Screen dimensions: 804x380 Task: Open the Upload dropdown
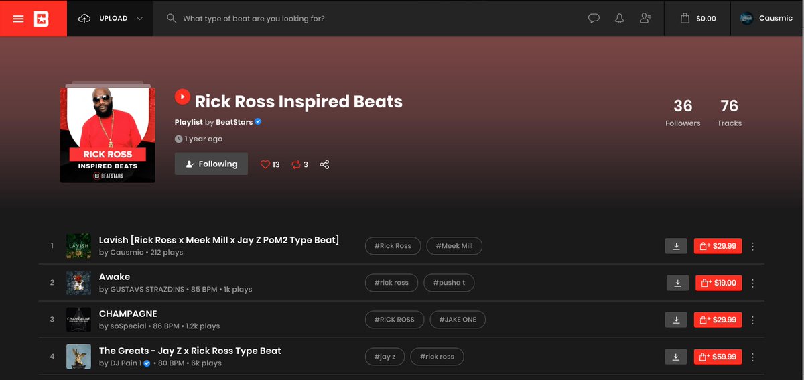point(111,19)
